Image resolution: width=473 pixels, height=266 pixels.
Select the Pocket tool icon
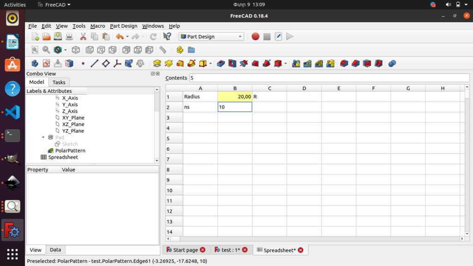220,63
